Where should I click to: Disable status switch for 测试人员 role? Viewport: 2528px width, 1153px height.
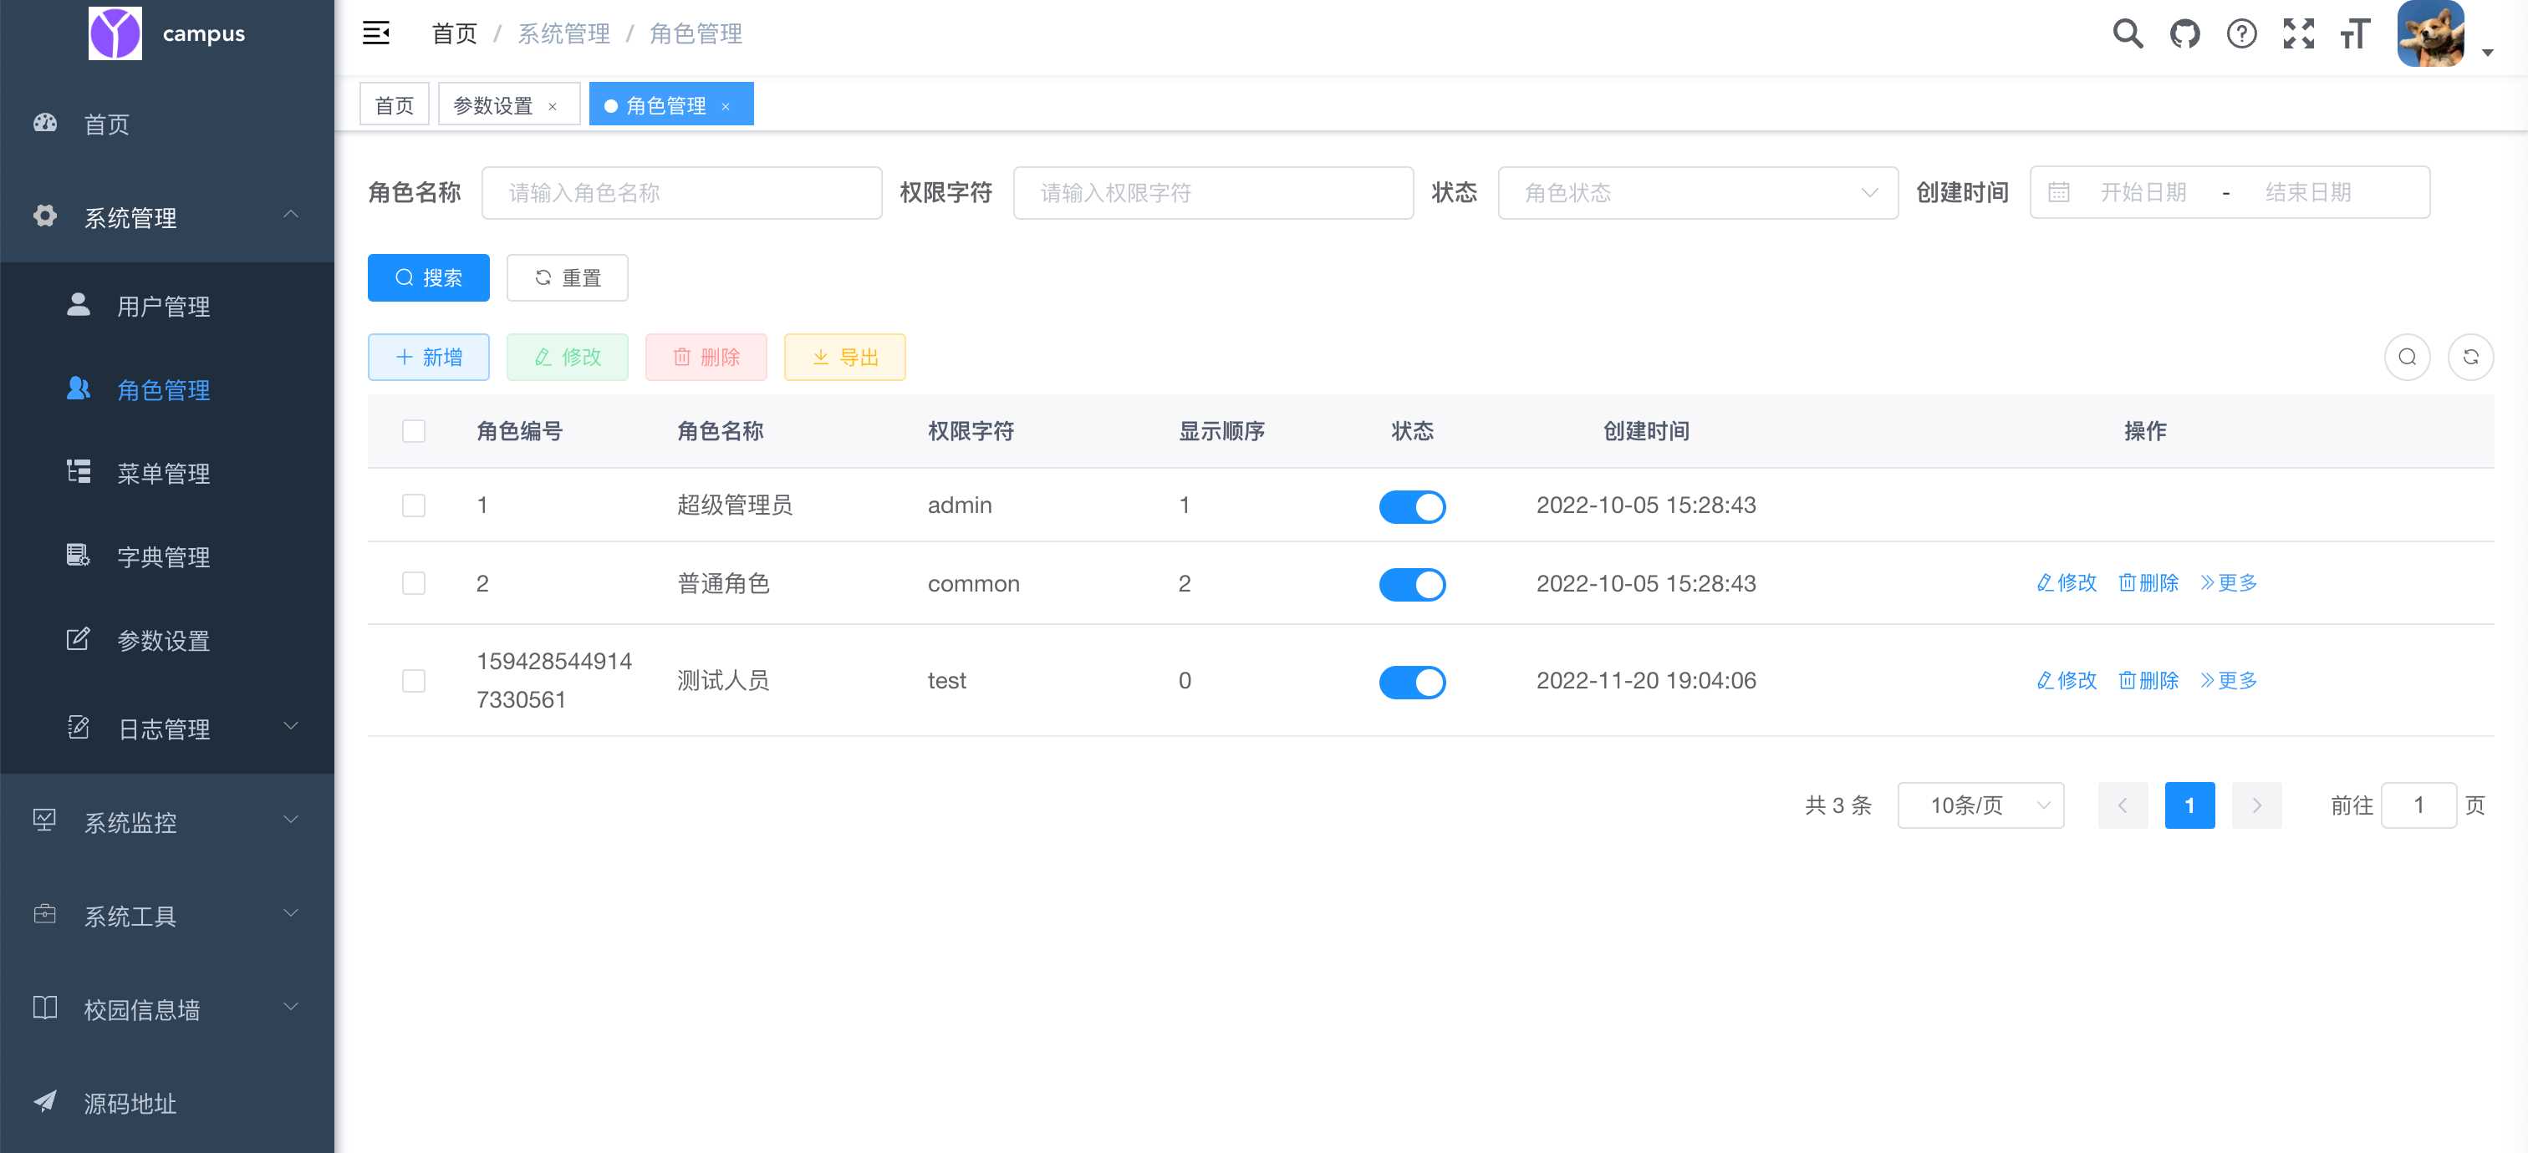1412,682
